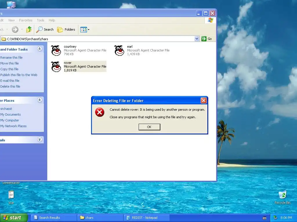Open the View menu
This screenshot has width=297, height=222.
click(11, 20)
